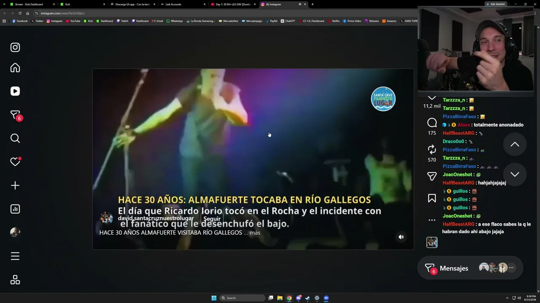The height and width of the screenshot is (303, 540).
Task: Repost this reel
Action: pyautogui.click(x=432, y=149)
